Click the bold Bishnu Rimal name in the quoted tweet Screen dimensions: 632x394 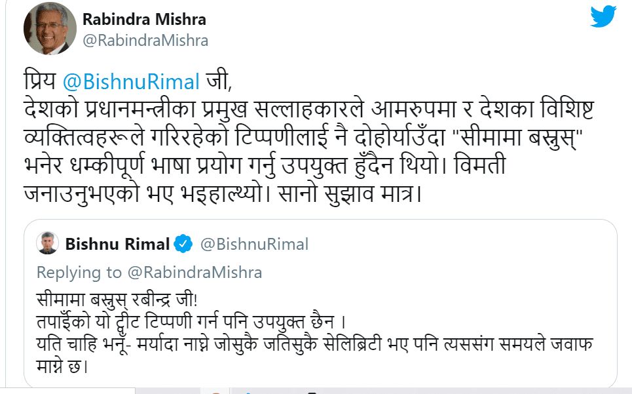click(x=117, y=245)
